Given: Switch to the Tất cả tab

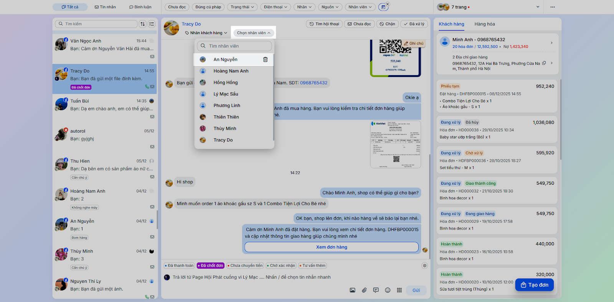Looking at the screenshot, I should (70, 7).
